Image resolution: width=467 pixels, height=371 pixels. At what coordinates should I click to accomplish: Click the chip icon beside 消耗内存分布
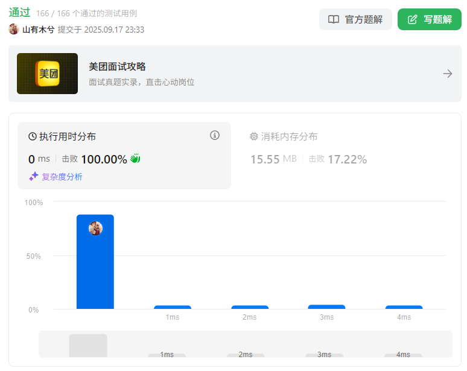pos(254,136)
